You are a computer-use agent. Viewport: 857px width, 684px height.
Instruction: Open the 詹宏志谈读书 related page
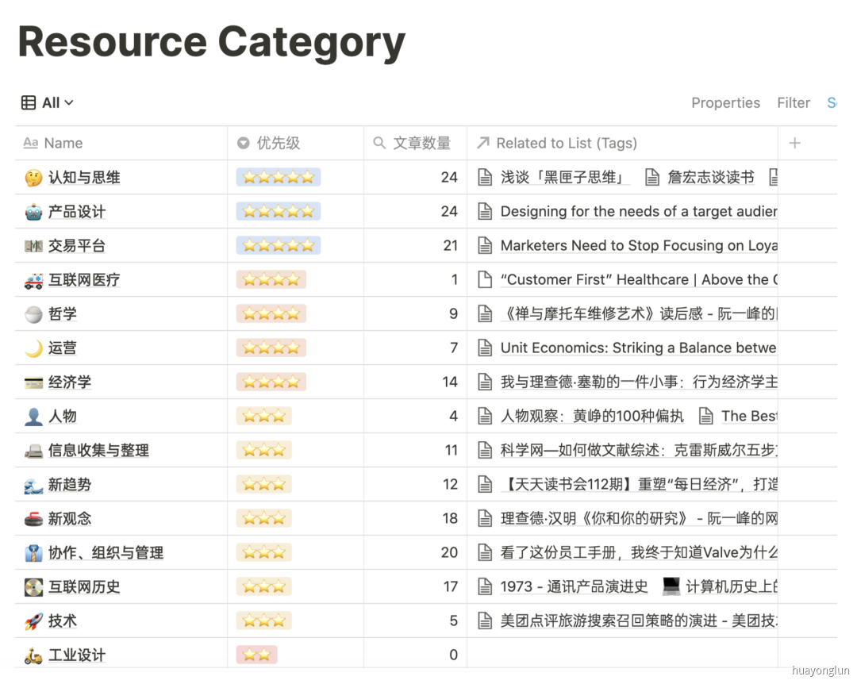[x=710, y=177]
